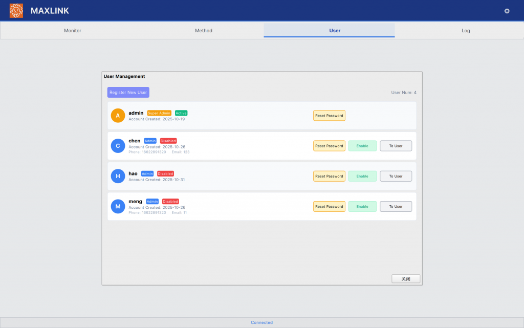Click admin's orange avatar icon
Screen dimensions: 524x328
118,116
